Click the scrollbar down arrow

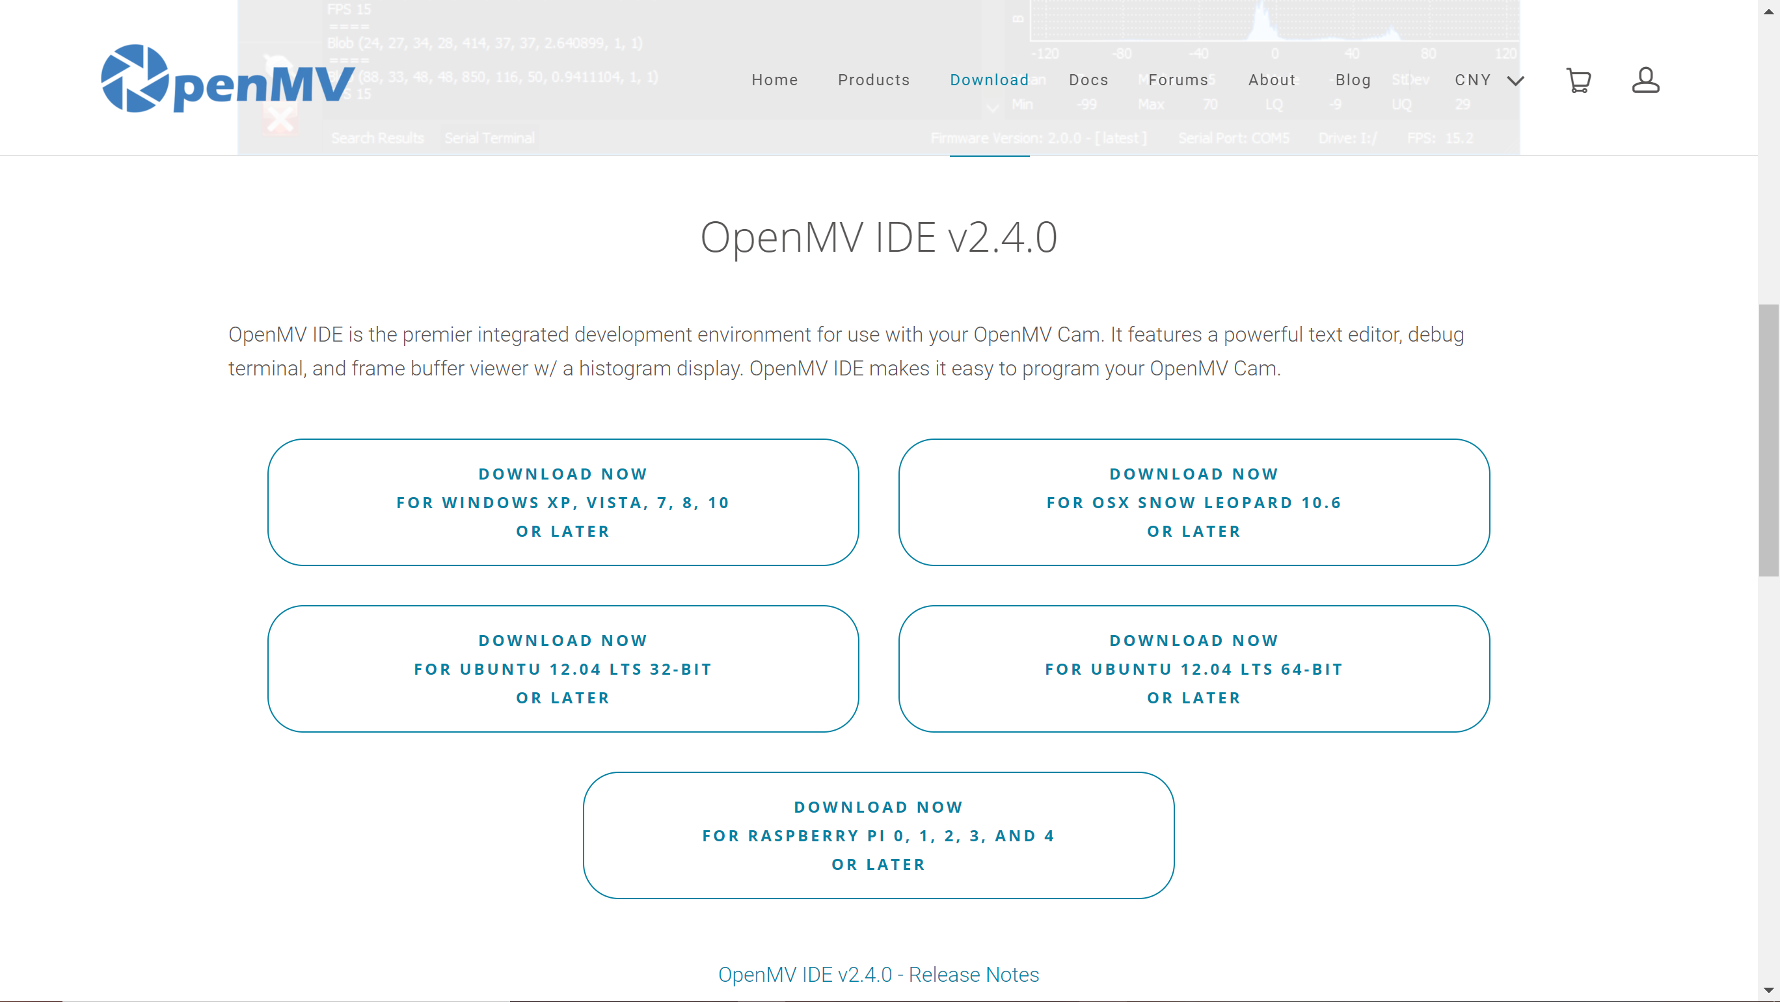pos(1768,990)
